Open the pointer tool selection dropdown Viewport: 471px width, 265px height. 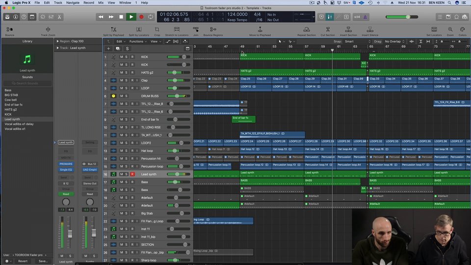282,41
